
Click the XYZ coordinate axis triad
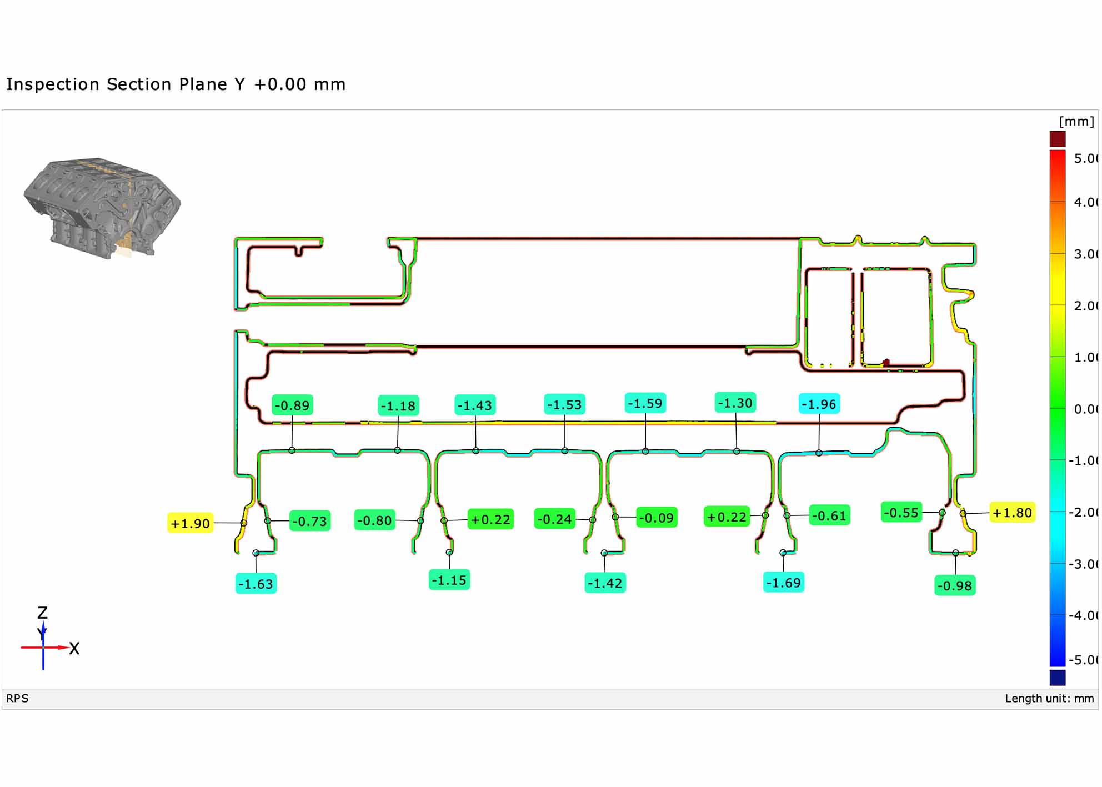click(x=51, y=639)
